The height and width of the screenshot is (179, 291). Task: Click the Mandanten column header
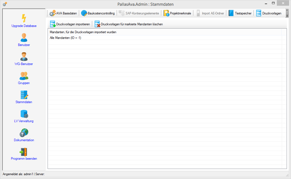(x=165, y=32)
